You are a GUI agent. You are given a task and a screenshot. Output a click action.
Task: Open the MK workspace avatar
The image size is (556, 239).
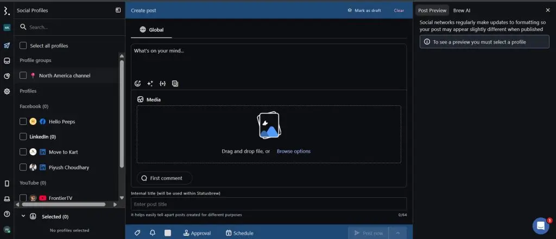pos(7,28)
